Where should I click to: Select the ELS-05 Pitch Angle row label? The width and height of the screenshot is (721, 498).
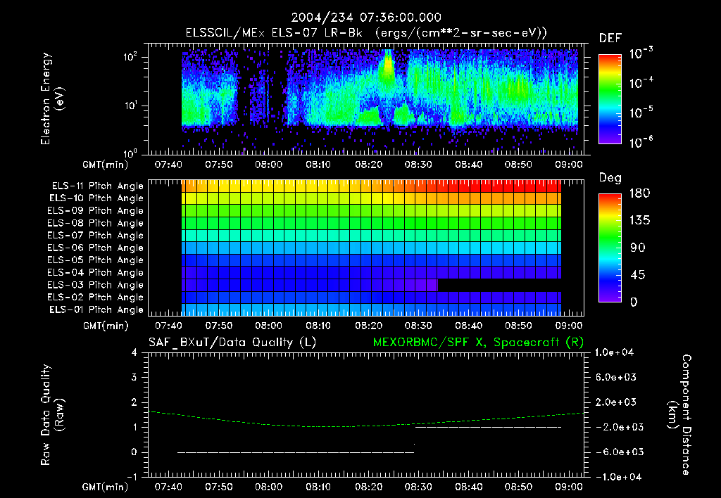pyautogui.click(x=96, y=260)
